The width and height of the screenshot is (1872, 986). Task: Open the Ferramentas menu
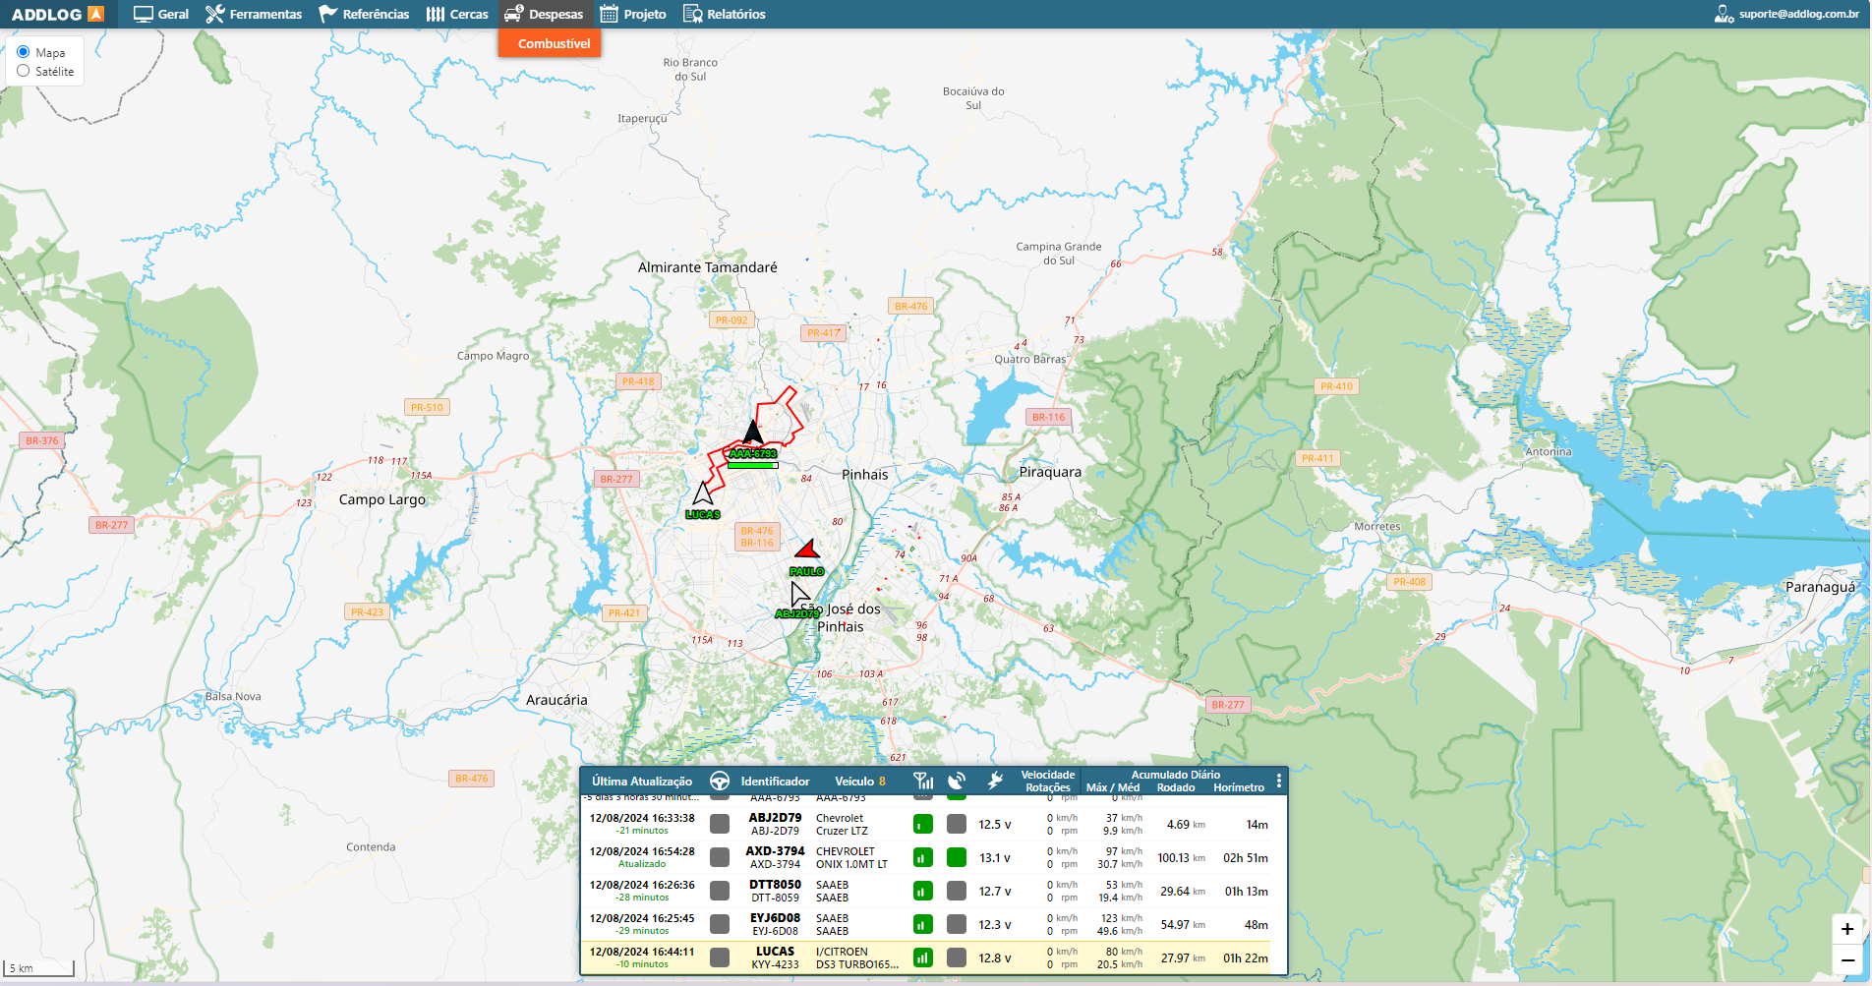click(x=254, y=14)
